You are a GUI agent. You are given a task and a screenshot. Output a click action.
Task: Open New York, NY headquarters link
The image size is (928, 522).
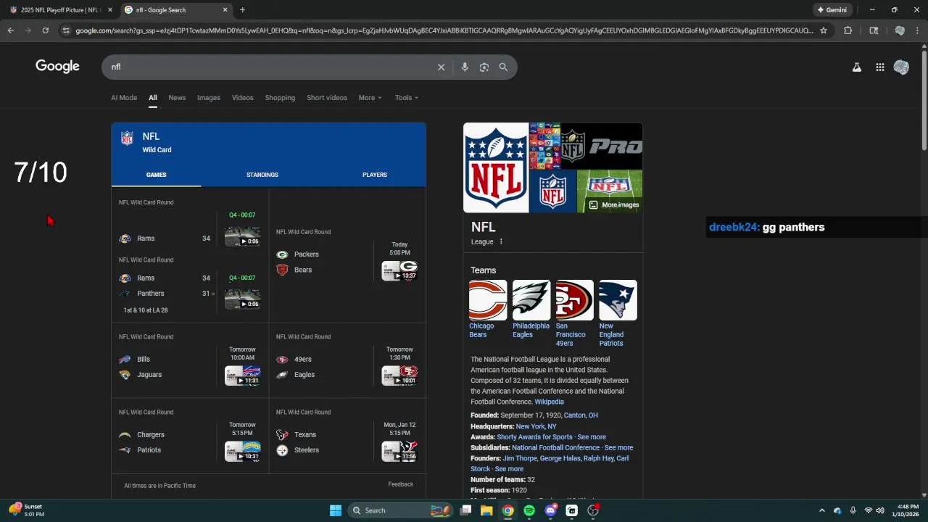tap(536, 426)
